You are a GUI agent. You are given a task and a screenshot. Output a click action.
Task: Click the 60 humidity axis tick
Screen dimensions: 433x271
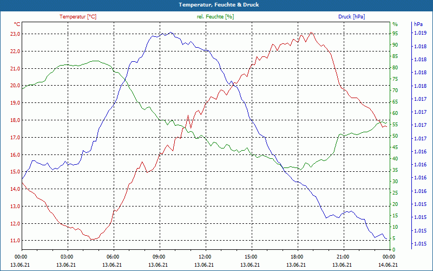(395, 113)
